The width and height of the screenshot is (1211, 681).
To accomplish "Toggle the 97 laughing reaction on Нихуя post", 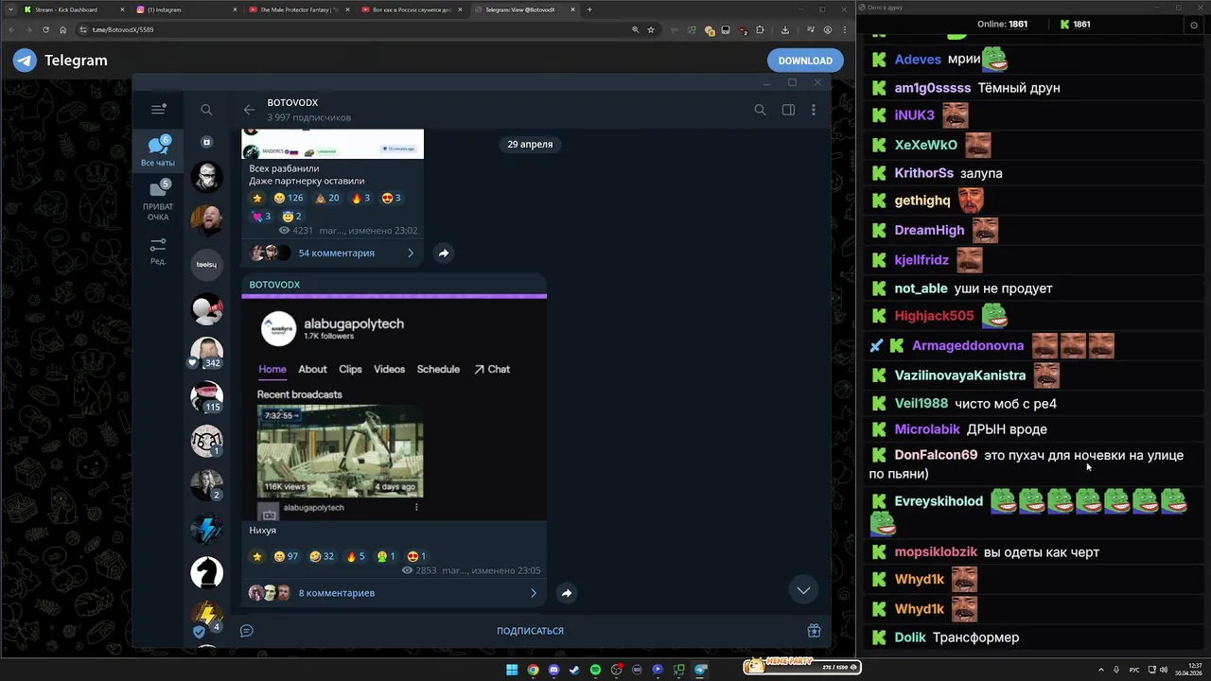I will point(286,556).
